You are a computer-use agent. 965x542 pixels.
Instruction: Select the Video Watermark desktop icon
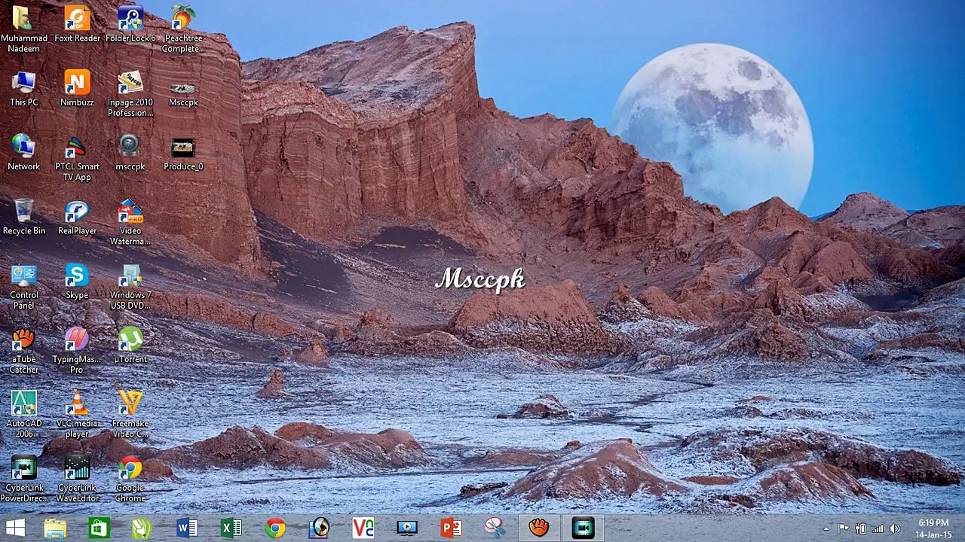pos(130,222)
